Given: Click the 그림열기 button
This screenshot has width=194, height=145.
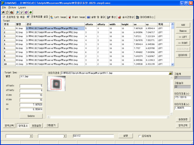Looking at the screenshot, I should [51, 125].
